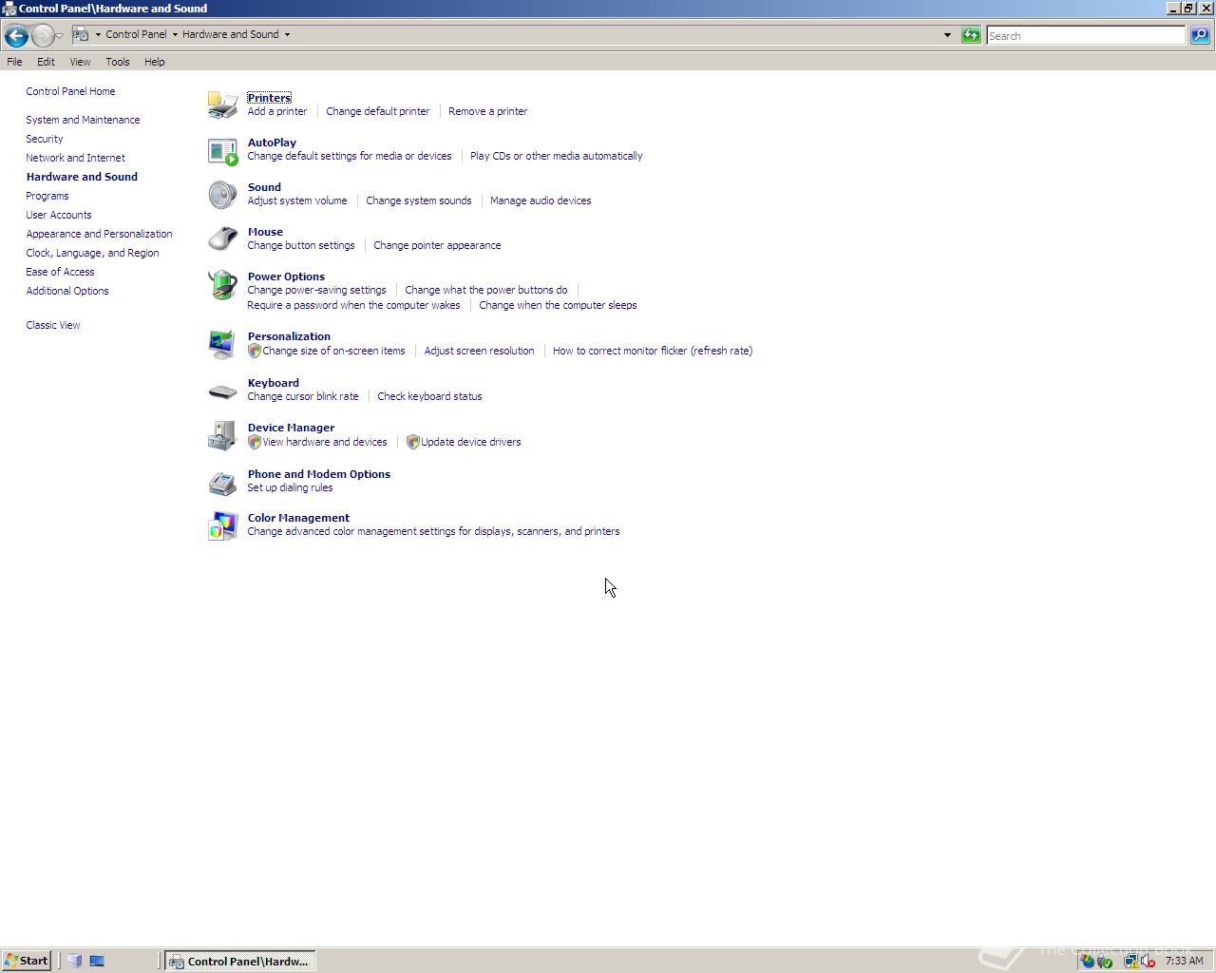Viewport: 1216px width, 973px height.
Task: Open System and Maintenance category
Action: coord(83,120)
